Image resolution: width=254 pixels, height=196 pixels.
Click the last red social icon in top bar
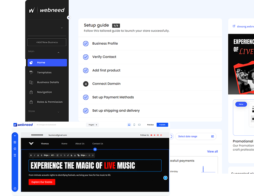[161, 135]
